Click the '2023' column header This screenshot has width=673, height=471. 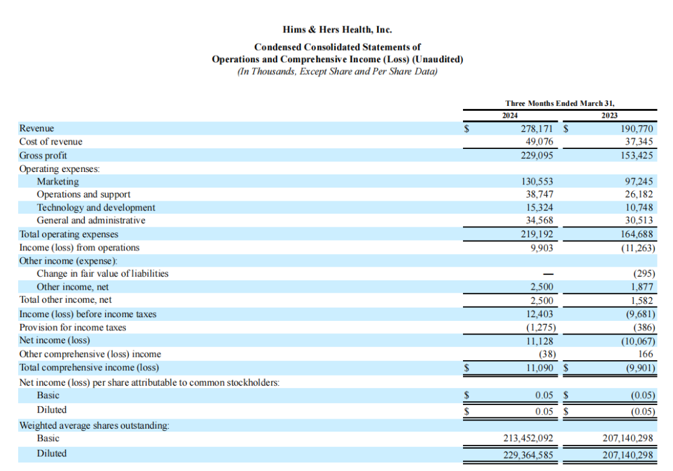[609, 115]
